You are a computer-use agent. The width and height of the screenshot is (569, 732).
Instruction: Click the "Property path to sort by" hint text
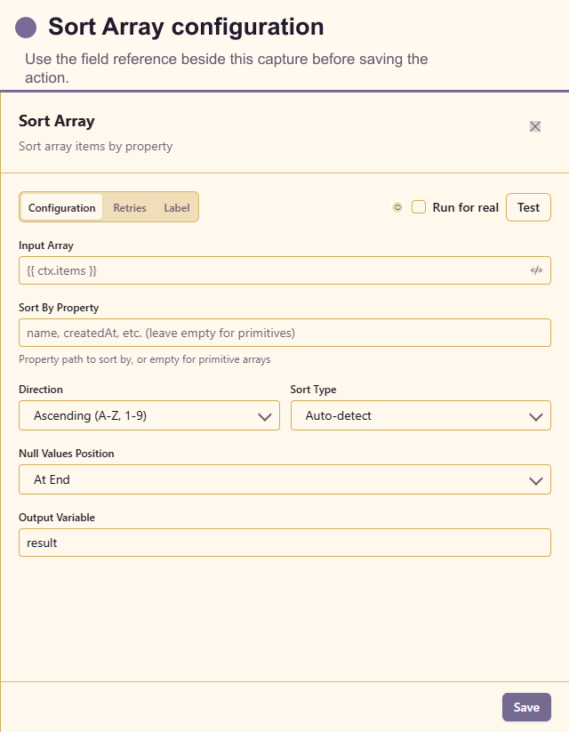[x=145, y=359]
